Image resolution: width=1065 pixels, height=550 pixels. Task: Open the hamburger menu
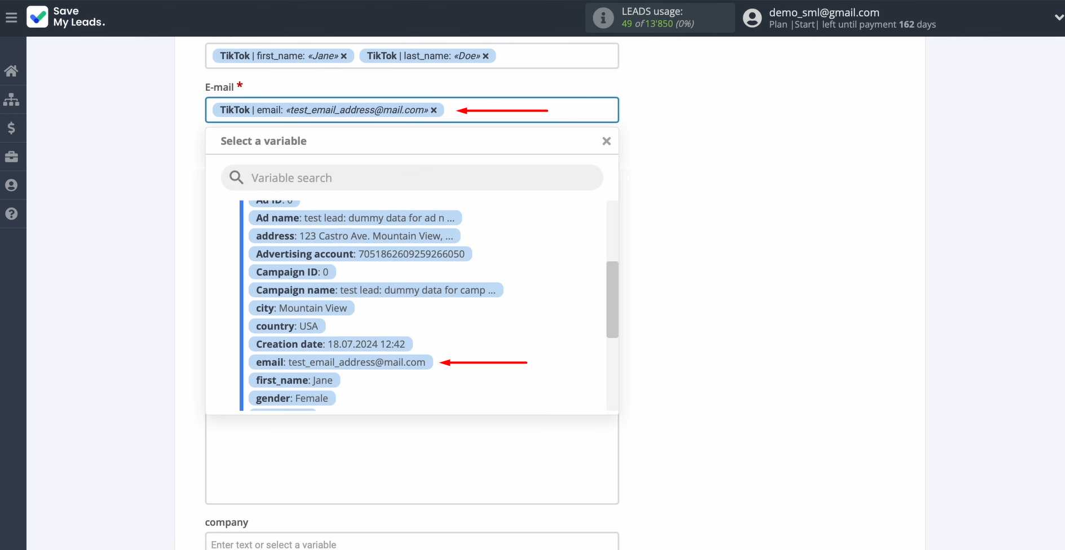pyautogui.click(x=11, y=18)
